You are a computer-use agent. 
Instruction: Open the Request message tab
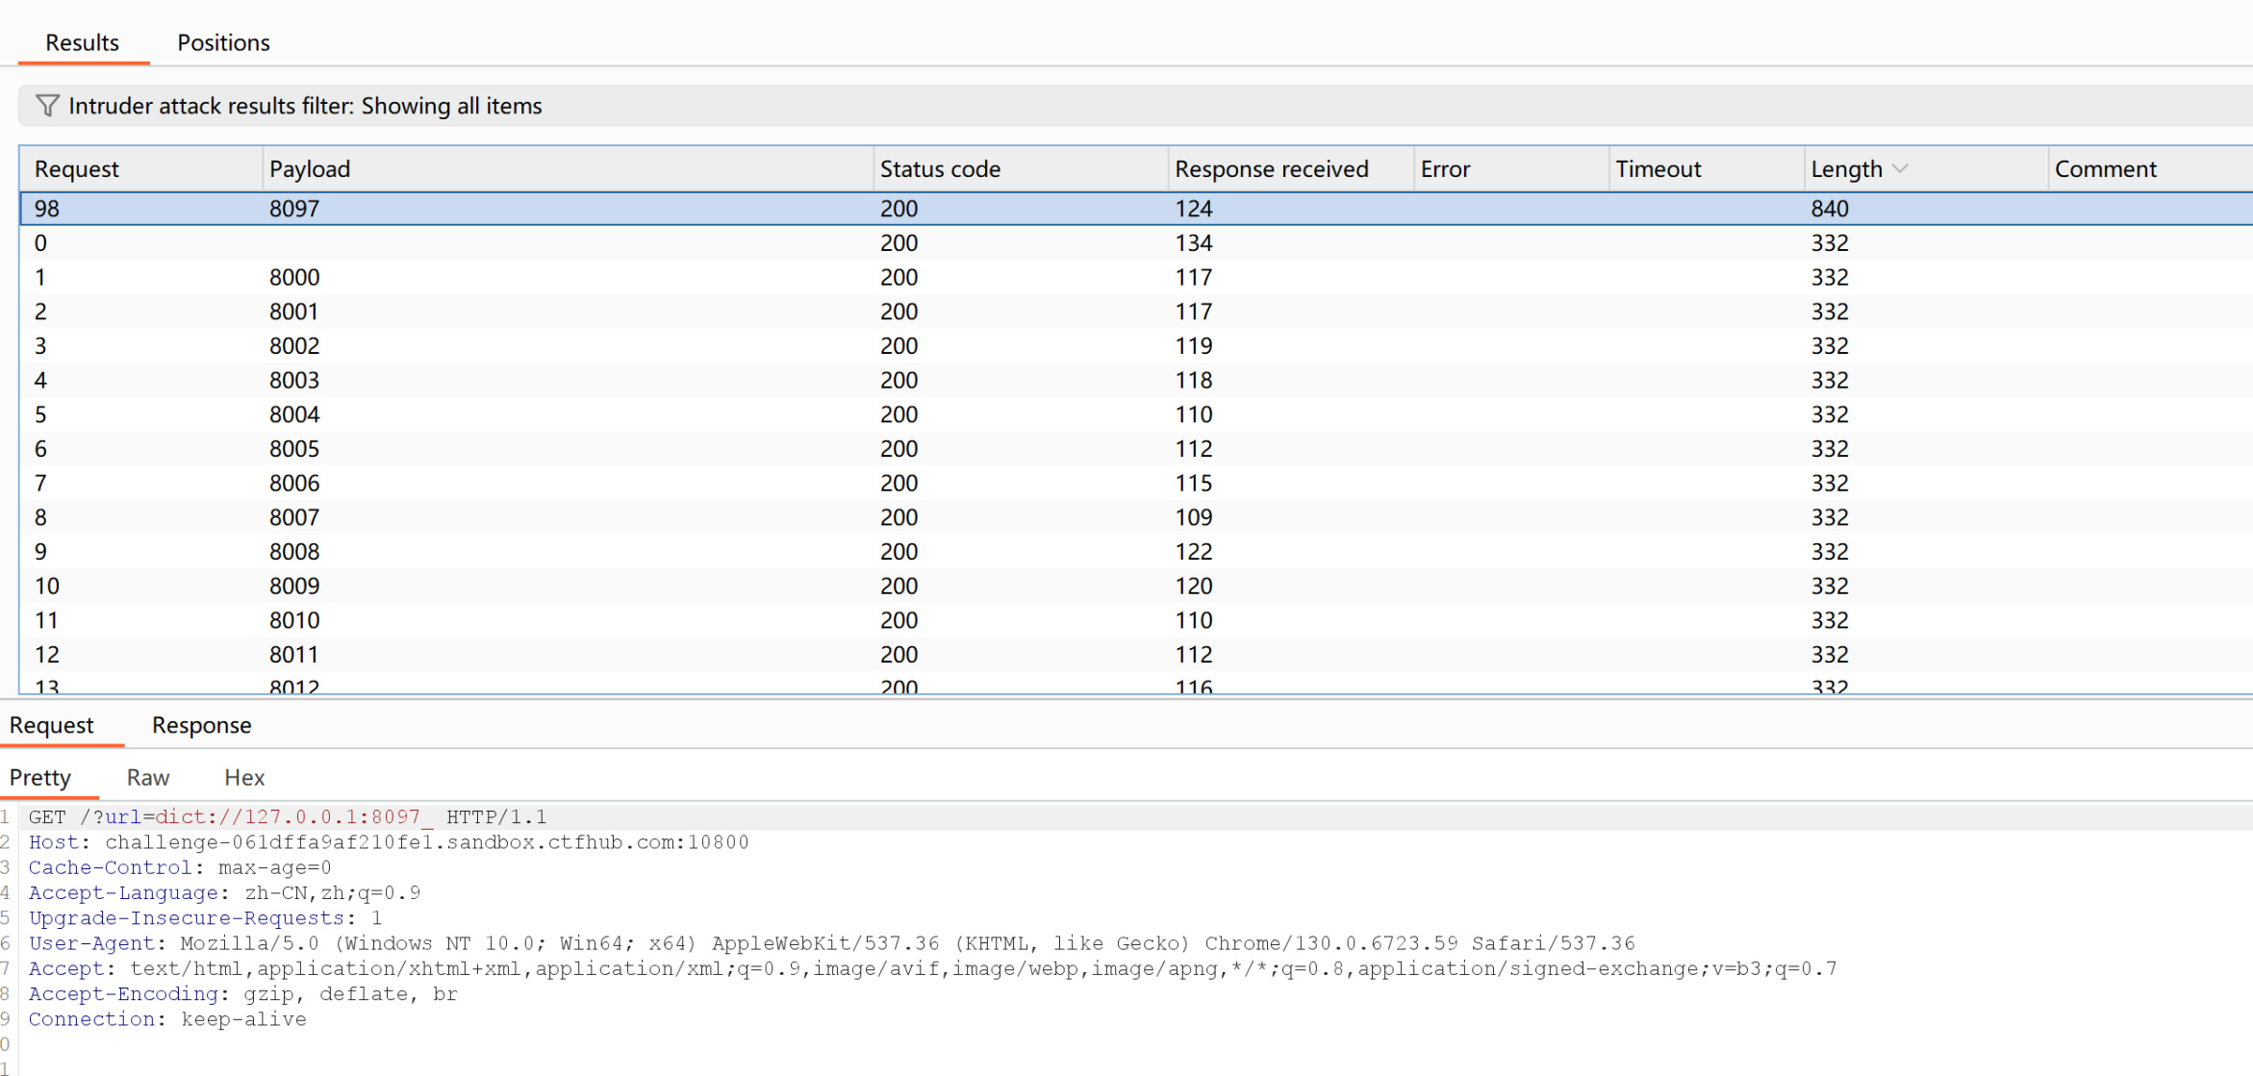(52, 725)
